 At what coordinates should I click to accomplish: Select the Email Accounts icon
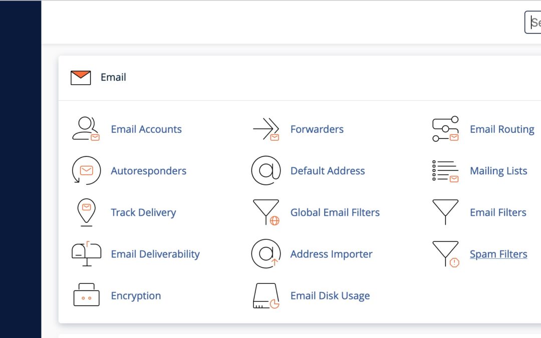(86, 129)
